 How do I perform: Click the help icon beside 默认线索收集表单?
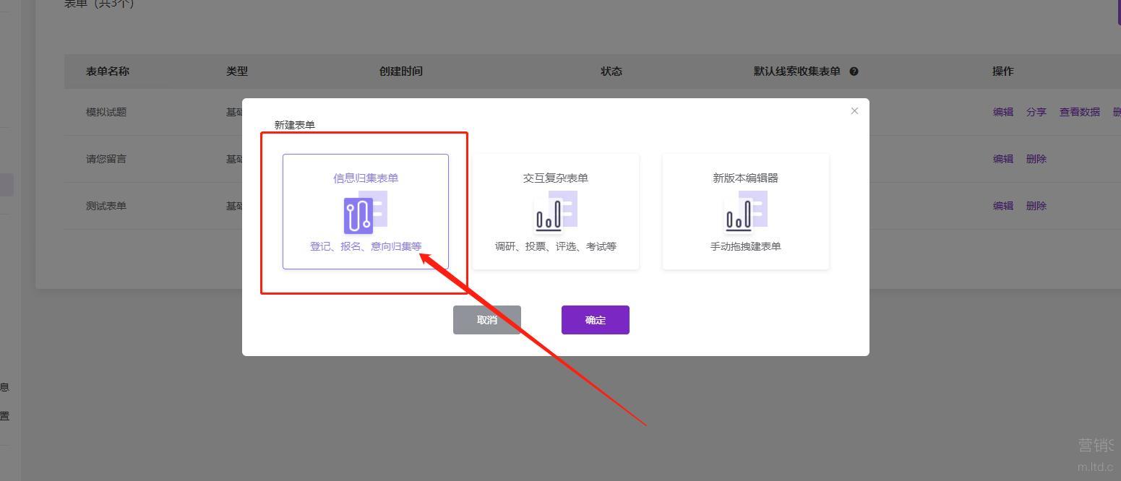[x=854, y=71]
